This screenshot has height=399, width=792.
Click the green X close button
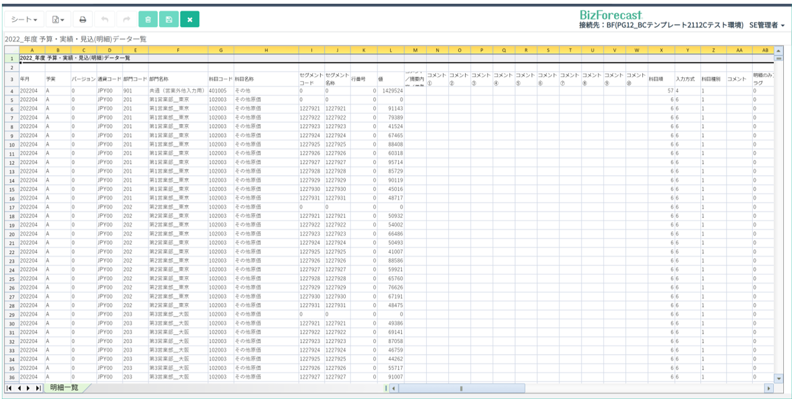190,20
